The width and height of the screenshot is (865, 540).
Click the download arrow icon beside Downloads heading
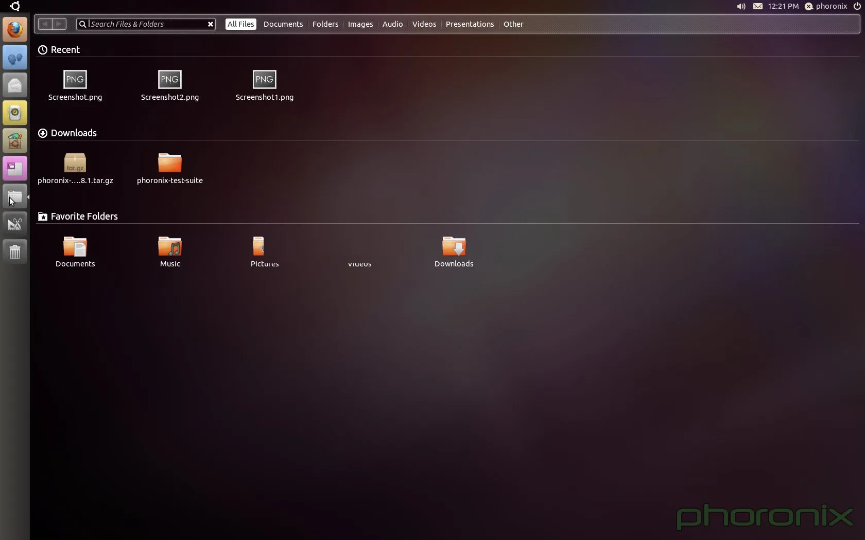coord(43,133)
